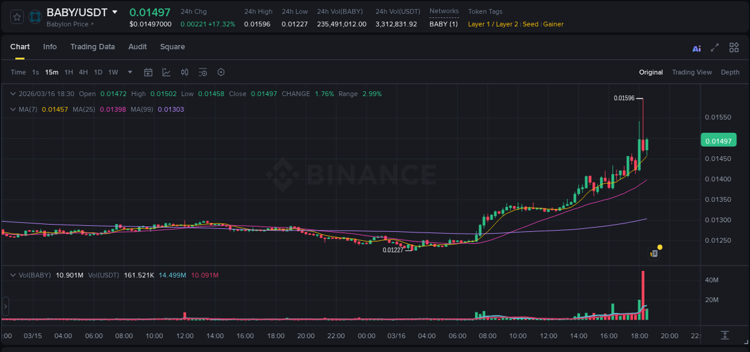Viewport: 750px width, 352px height.
Task: Collapse the MA indicators row chevron
Action: [13, 109]
